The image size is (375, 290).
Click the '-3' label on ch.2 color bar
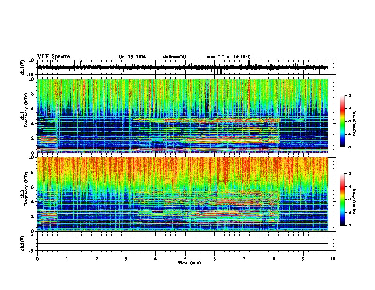click(349, 174)
